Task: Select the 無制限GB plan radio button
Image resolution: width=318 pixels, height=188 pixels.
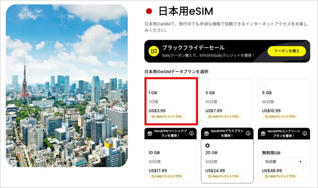Action: pos(264,145)
